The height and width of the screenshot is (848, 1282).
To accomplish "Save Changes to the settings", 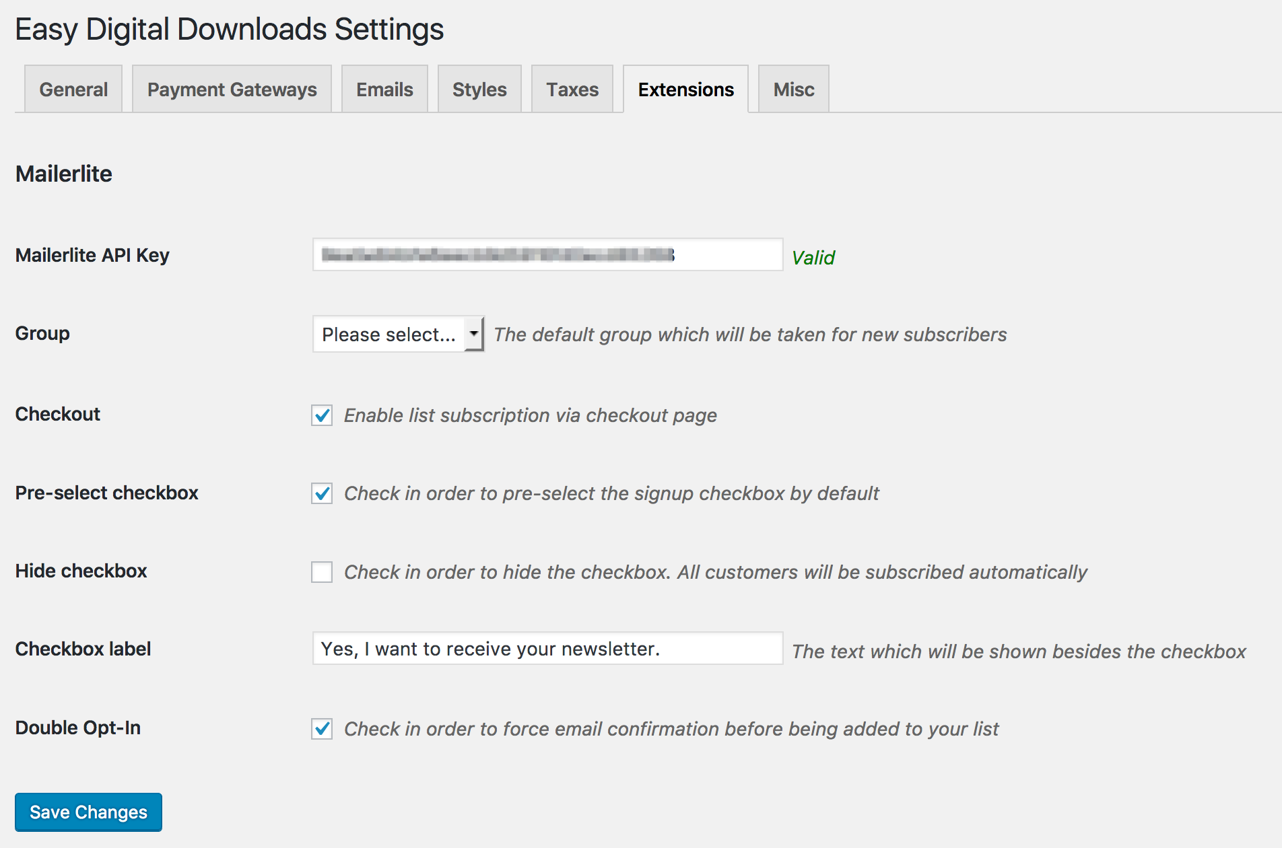I will pos(88,812).
